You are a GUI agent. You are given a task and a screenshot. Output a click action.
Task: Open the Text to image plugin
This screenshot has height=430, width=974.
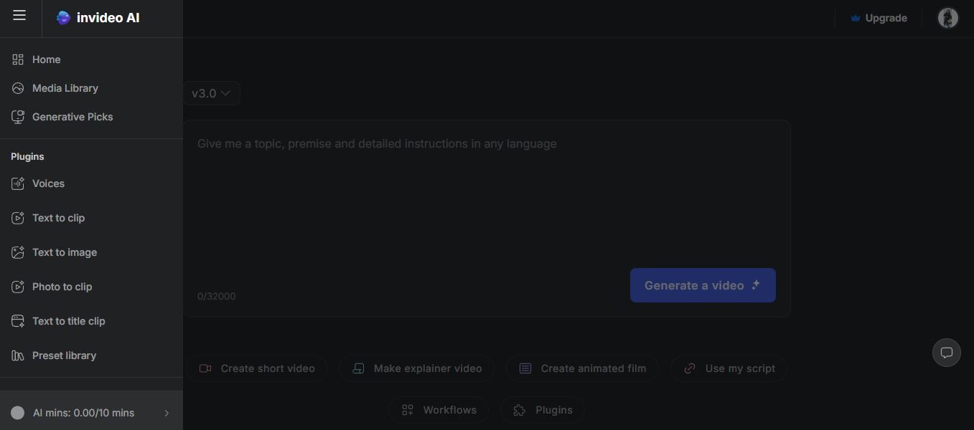(x=64, y=252)
